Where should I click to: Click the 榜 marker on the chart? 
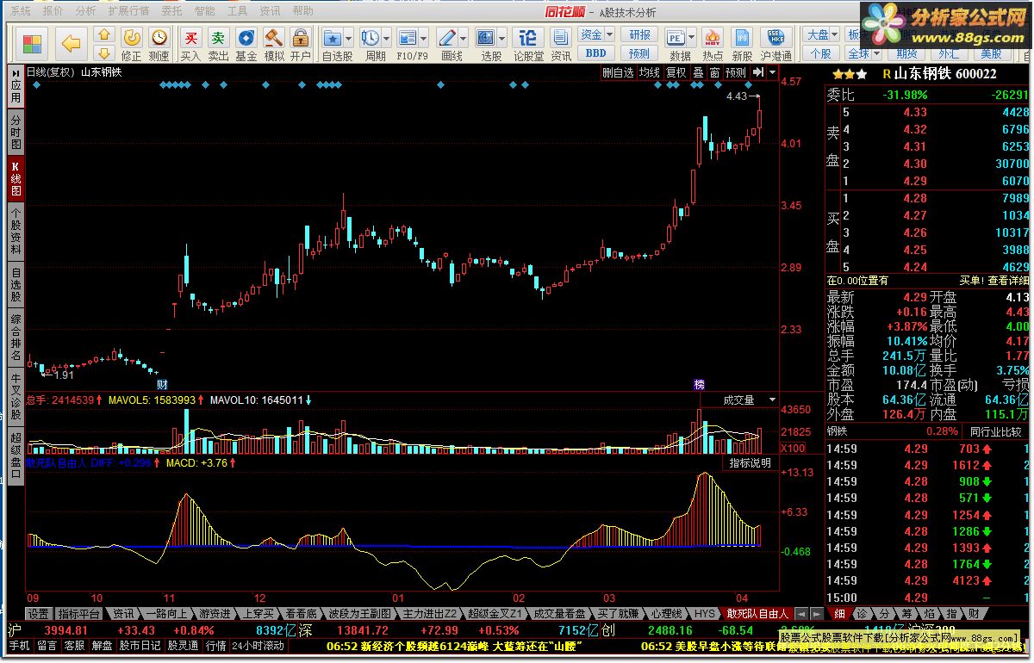point(700,384)
